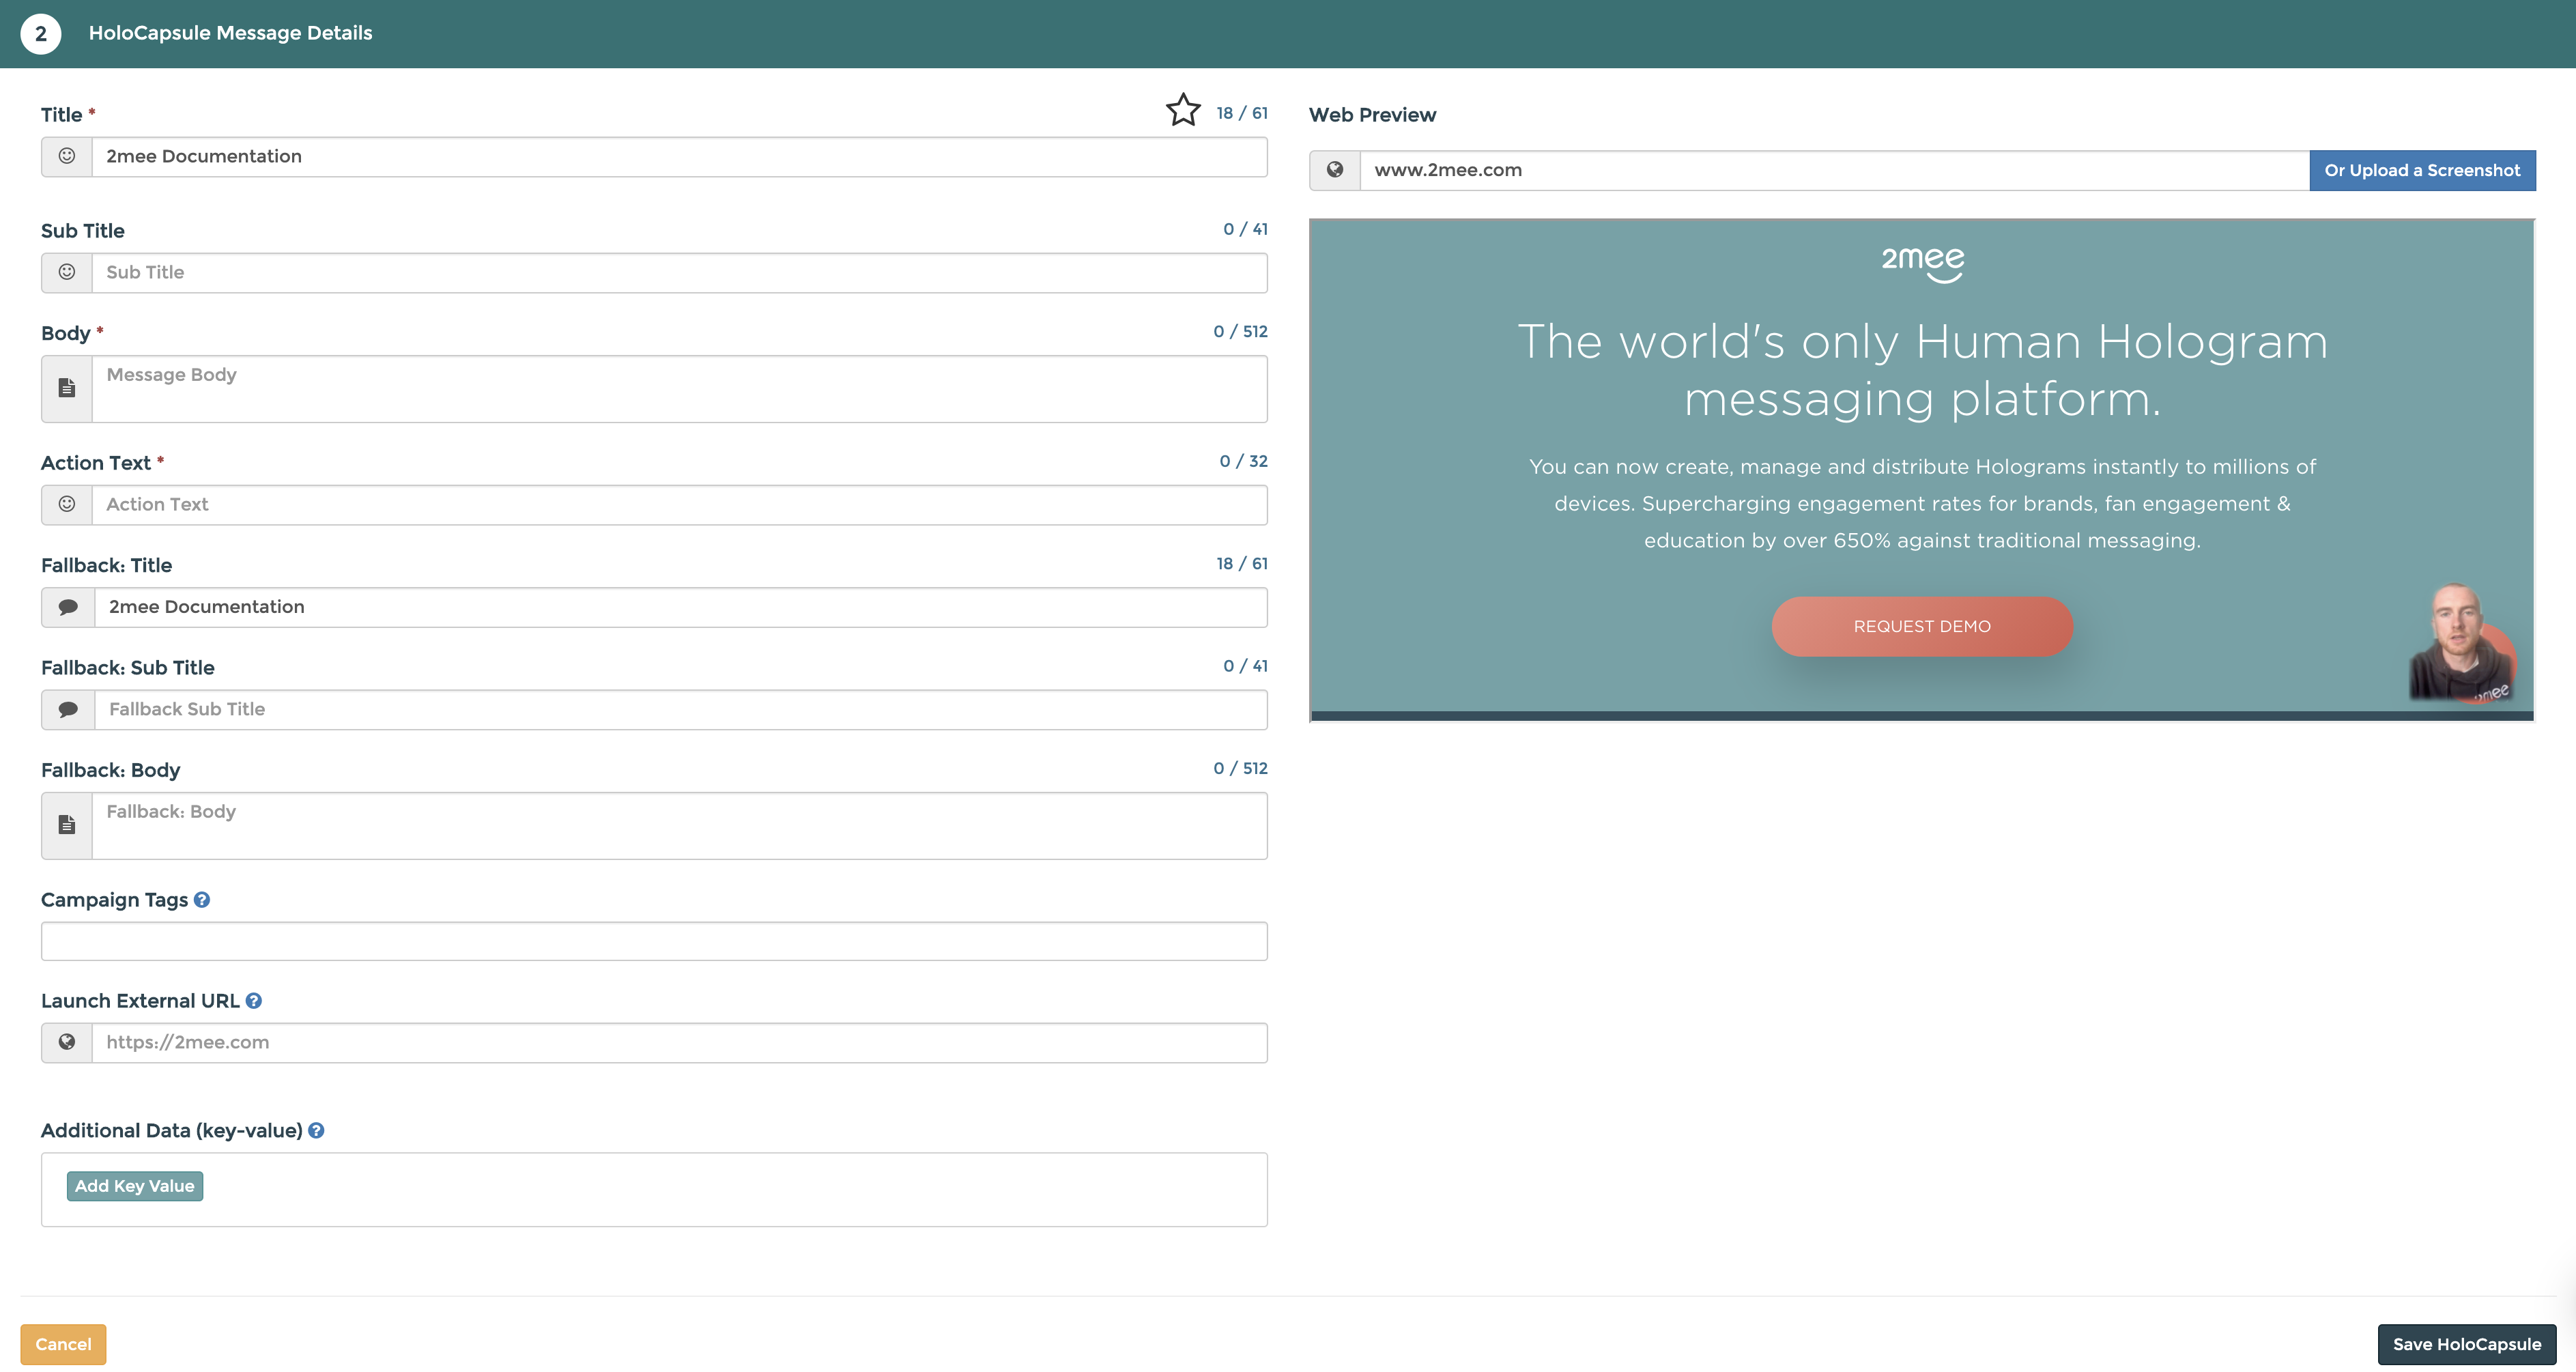Focus the Title input field

point(679,156)
